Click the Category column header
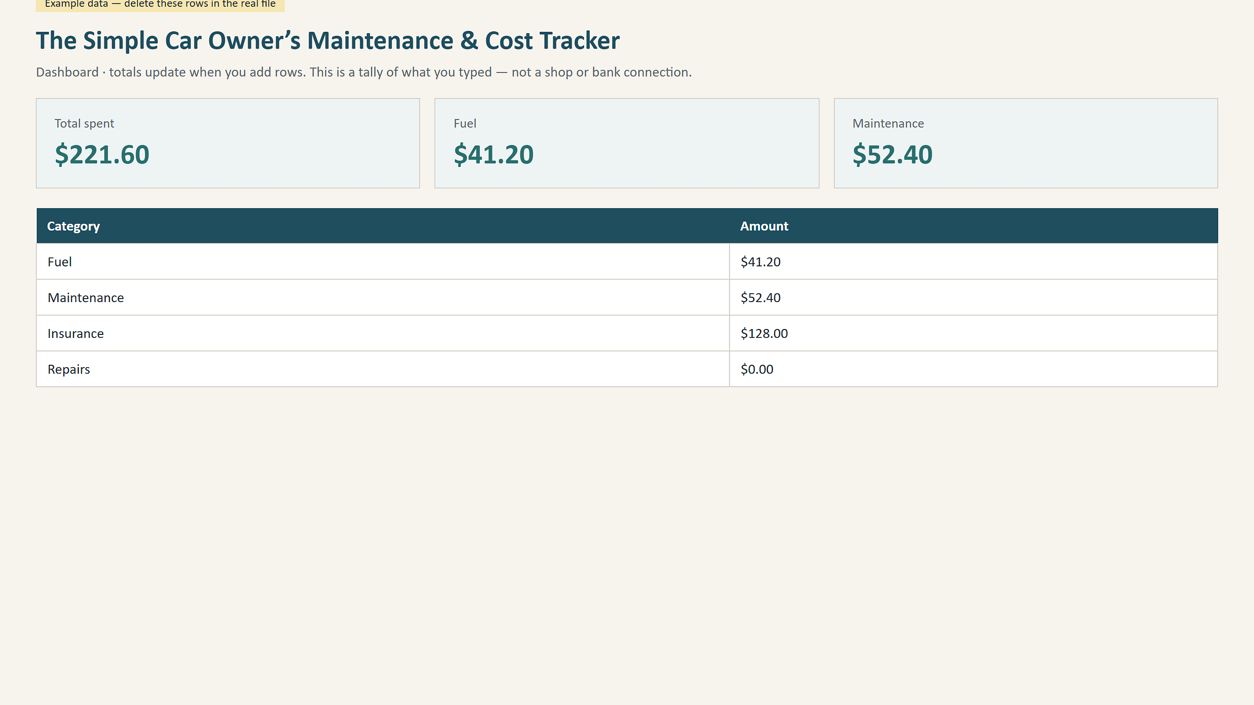Image resolution: width=1254 pixels, height=705 pixels. point(383,226)
